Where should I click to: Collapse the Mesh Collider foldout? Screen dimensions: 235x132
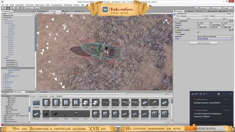(x=174, y=30)
